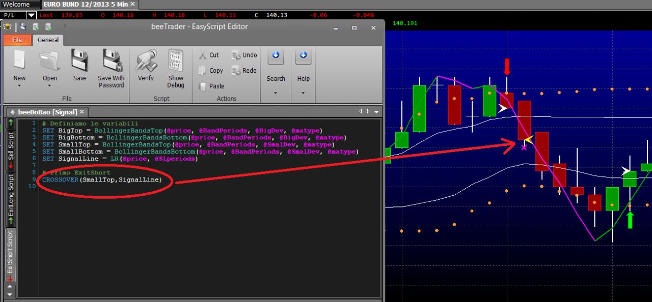Click Save With Password icon
The image size is (652, 302).
pos(111,61)
